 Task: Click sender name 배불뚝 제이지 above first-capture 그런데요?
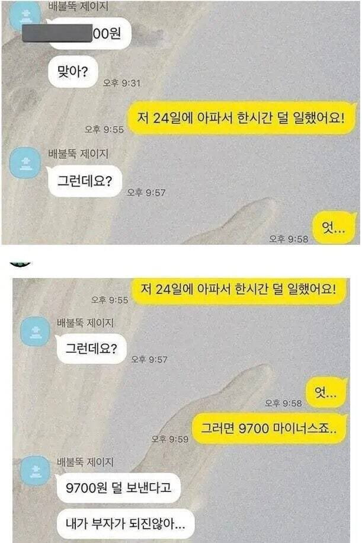pyautogui.click(x=78, y=154)
